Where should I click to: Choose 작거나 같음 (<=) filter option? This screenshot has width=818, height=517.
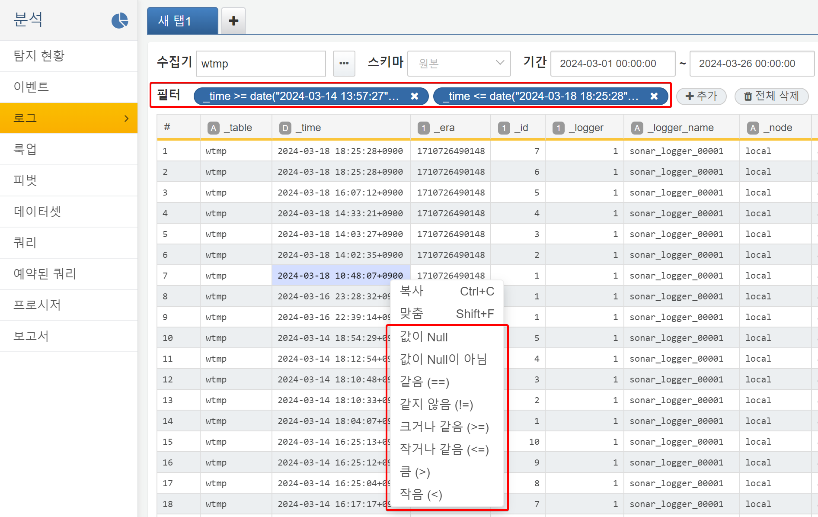coord(447,450)
